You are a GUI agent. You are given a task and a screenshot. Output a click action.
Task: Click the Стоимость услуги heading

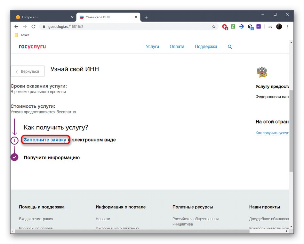(33, 106)
